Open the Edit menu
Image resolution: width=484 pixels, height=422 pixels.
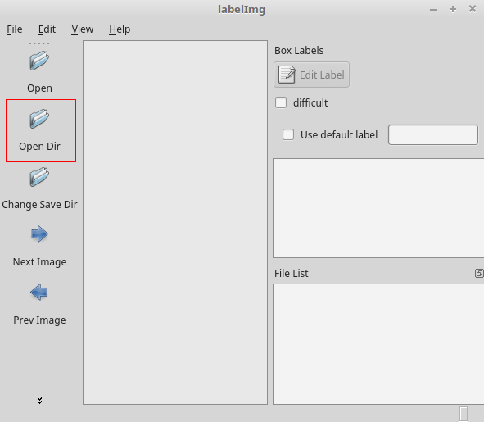point(47,29)
